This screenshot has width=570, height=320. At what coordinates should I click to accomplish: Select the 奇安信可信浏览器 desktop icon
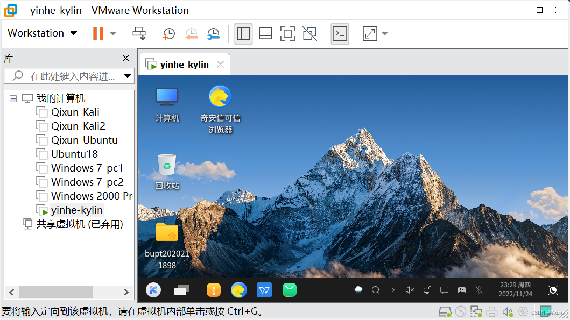[220, 110]
